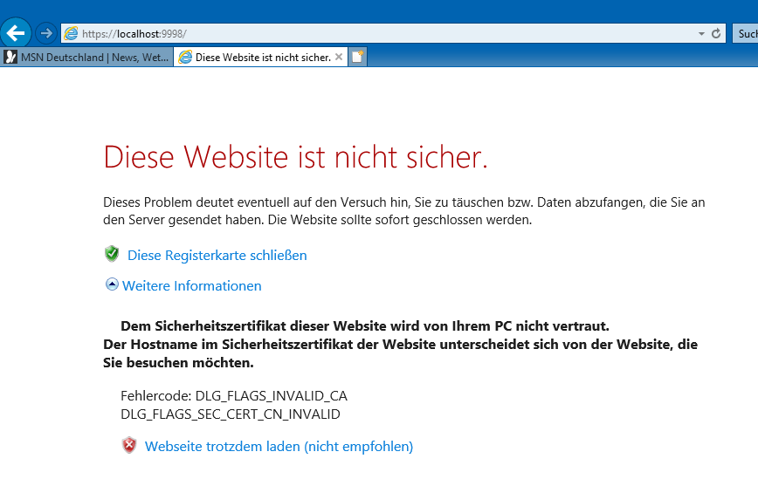Click the heading 'Diese Website ist nicht sicher.'
The image size is (758, 486).
(x=295, y=157)
